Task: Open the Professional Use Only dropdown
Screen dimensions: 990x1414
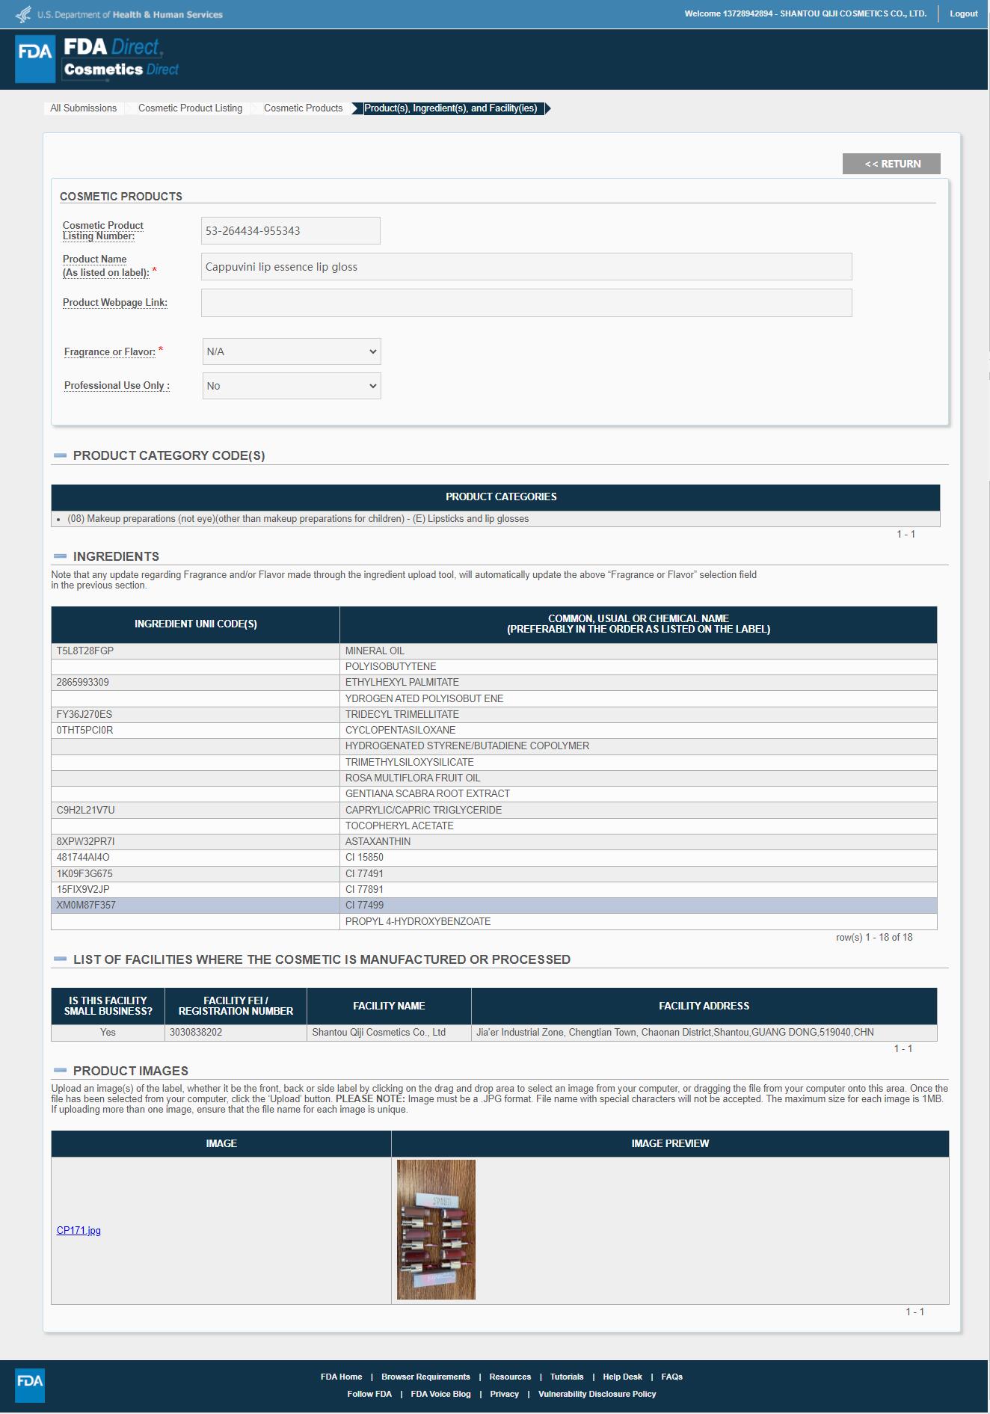Action: click(291, 386)
